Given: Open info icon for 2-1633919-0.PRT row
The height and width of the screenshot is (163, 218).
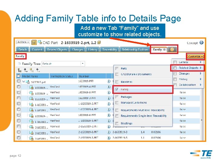Looking at the screenshot, I should coord(109,132).
